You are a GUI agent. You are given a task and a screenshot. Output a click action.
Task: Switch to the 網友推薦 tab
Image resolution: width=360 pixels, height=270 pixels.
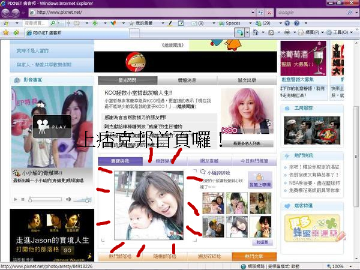coord(209,161)
